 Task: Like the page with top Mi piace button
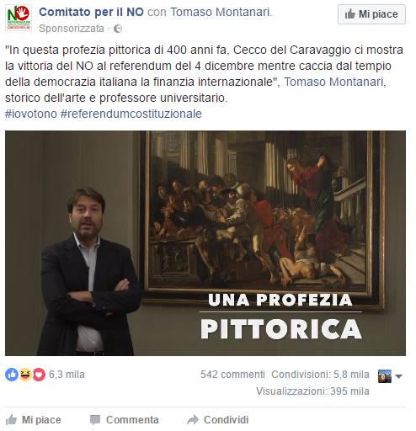tap(371, 14)
